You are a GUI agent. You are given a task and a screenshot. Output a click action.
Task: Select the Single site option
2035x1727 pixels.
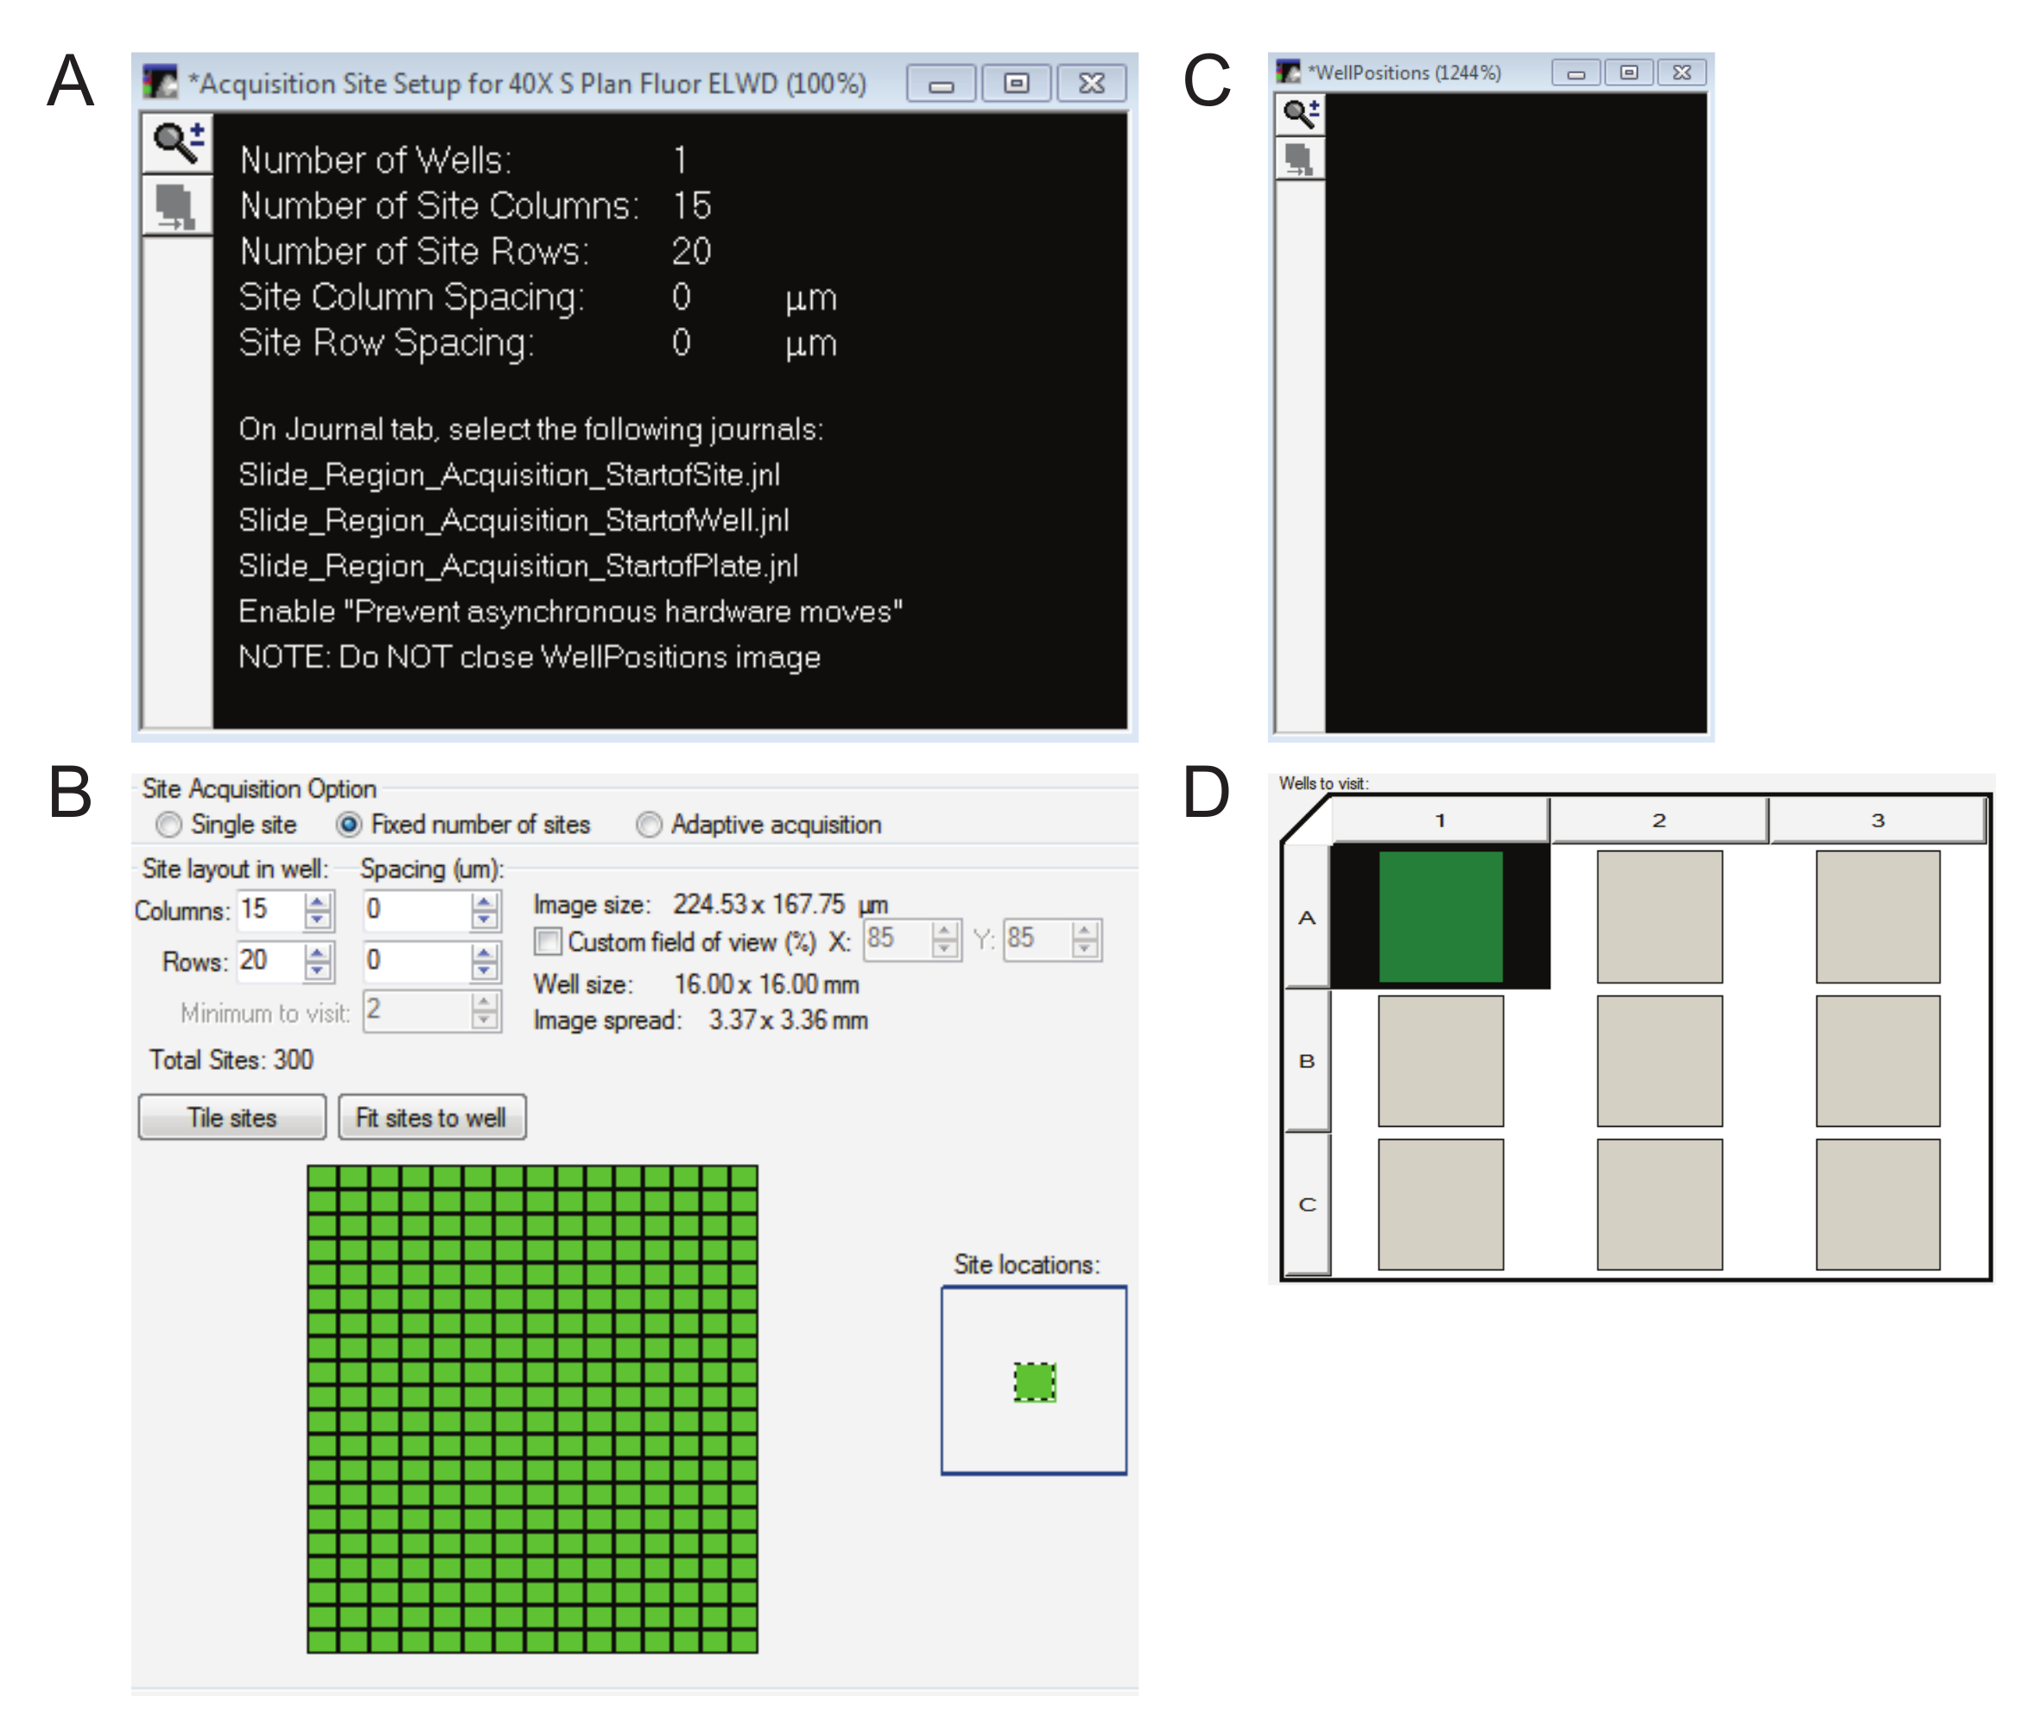coord(169,825)
